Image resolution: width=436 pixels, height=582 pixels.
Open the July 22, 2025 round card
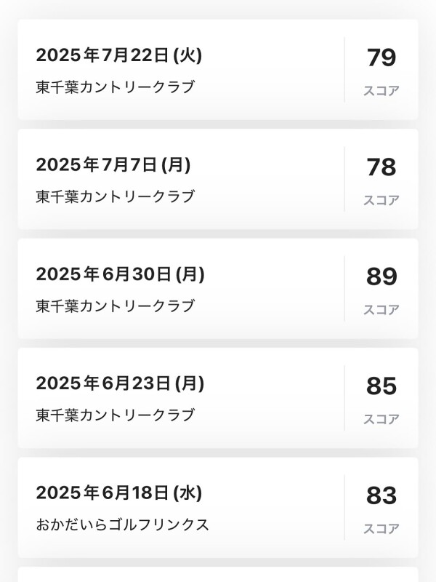[x=218, y=69]
